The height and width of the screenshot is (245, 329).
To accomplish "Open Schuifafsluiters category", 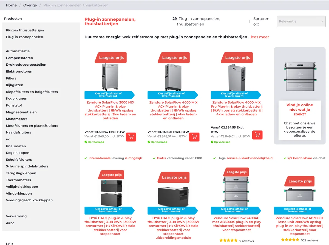I will (19, 159).
